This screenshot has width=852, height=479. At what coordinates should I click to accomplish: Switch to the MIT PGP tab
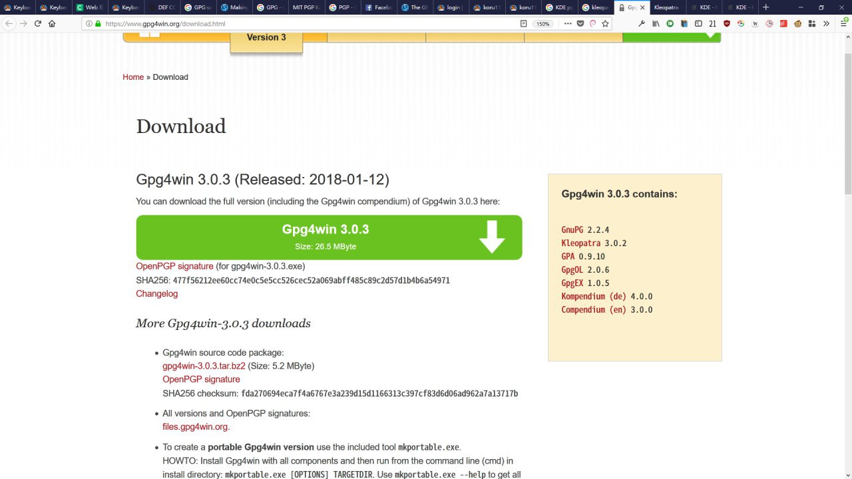(306, 7)
